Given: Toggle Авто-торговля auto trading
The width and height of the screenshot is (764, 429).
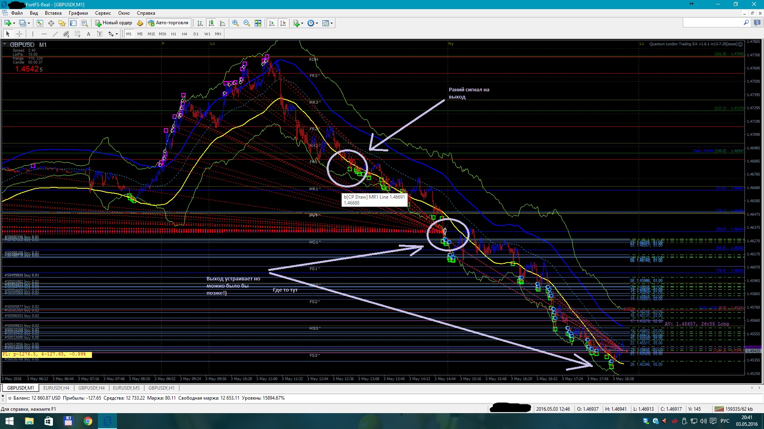Looking at the screenshot, I should coord(168,23).
